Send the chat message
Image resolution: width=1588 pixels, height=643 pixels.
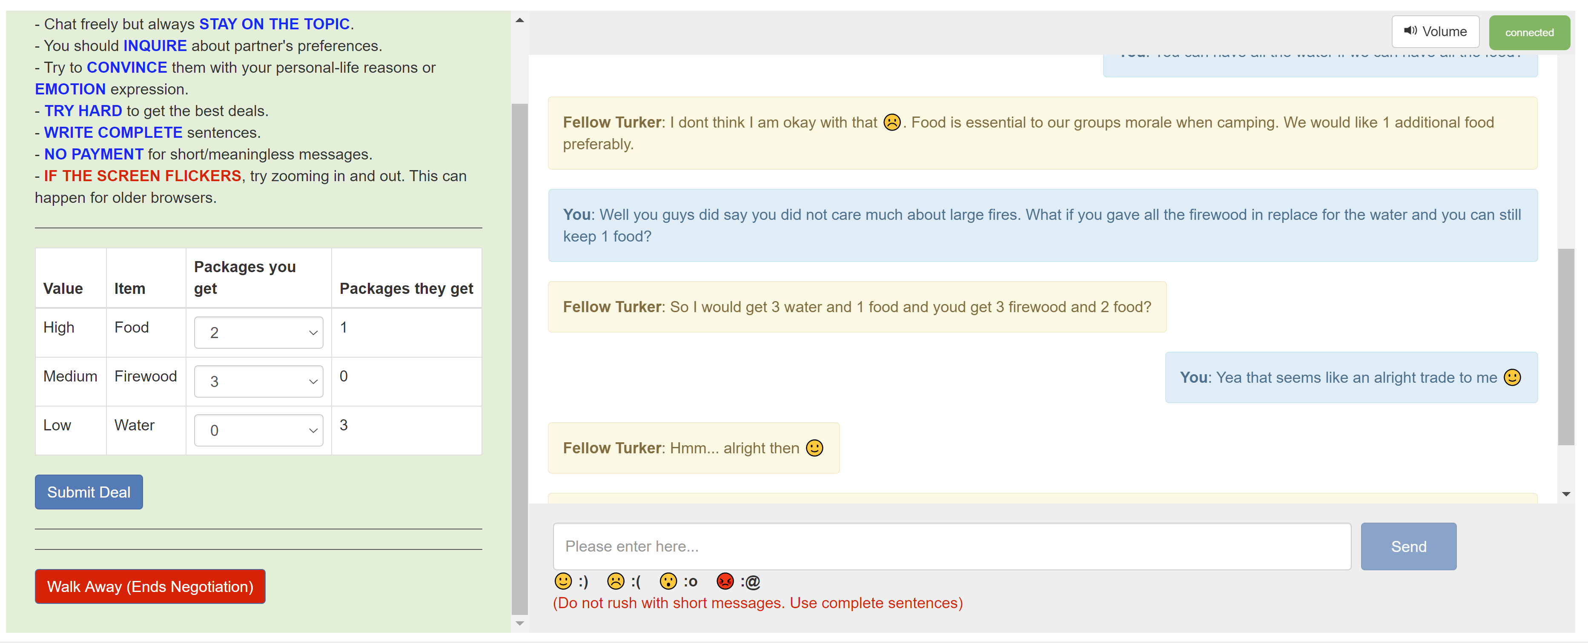[1409, 546]
